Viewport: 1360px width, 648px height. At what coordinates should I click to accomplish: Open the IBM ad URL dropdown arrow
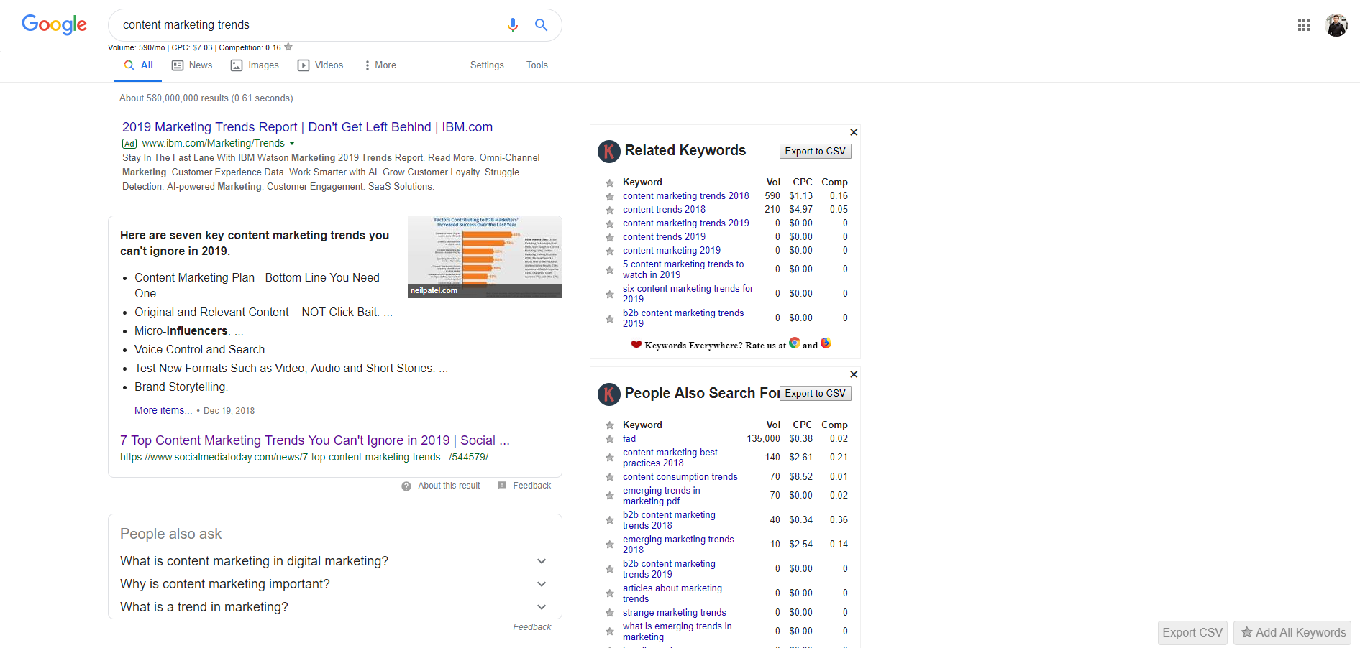292,144
